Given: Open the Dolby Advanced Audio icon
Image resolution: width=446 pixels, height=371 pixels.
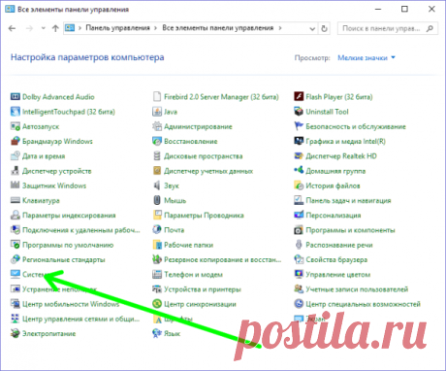Looking at the screenshot, I should pyautogui.click(x=16, y=96).
